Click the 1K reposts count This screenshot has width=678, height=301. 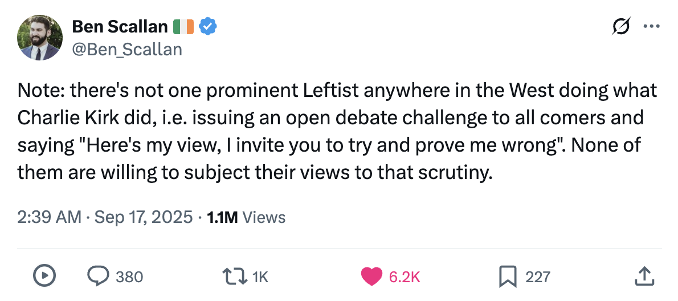tap(260, 277)
